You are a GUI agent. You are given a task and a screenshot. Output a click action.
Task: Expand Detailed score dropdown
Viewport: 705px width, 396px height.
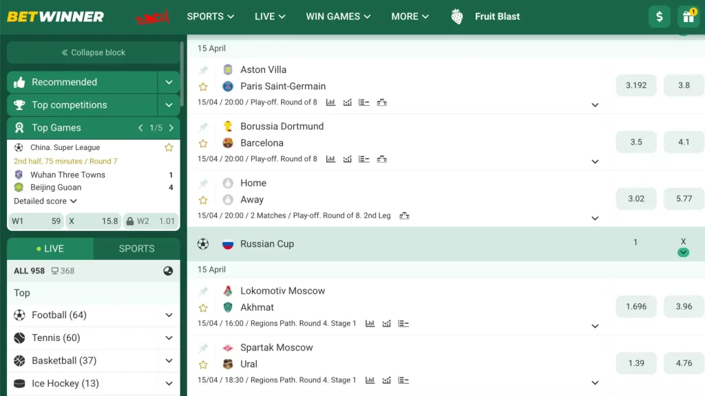[45, 201]
